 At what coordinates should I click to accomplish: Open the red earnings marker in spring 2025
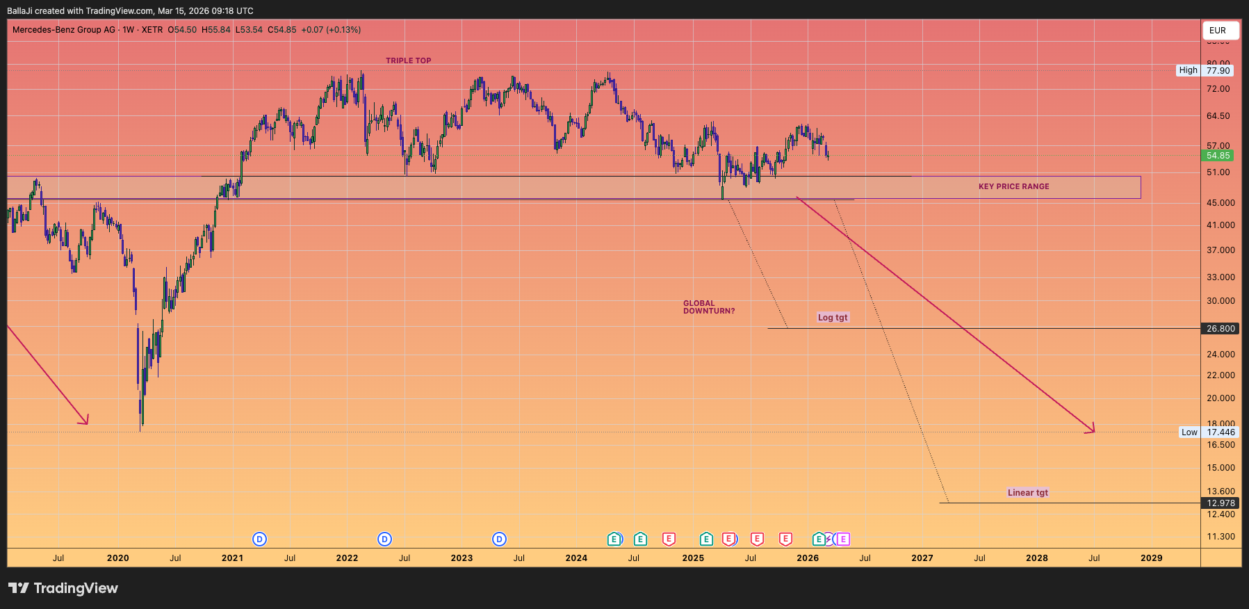click(728, 539)
